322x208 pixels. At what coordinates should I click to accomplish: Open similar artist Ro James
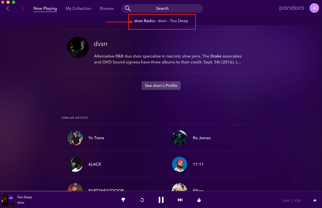[201, 138]
